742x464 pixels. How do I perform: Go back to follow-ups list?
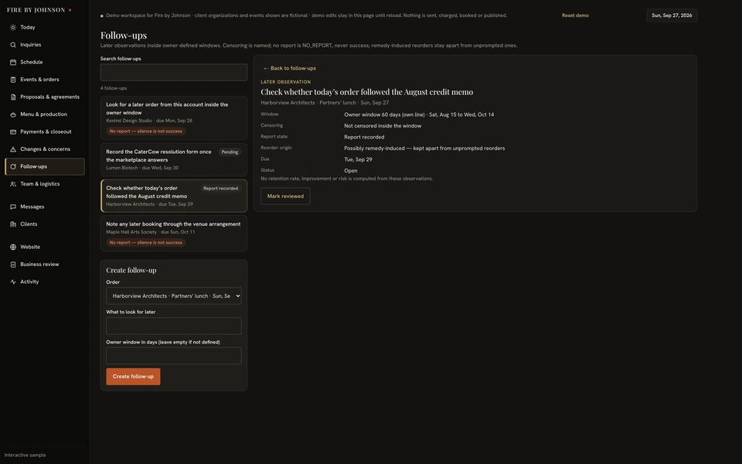pyautogui.click(x=290, y=68)
